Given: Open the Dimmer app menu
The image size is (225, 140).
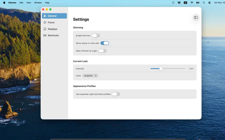Looking at the screenshot, I should point(12,2).
